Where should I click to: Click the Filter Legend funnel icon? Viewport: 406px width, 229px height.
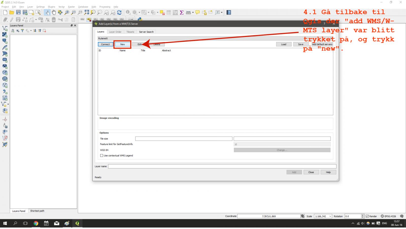coord(22,31)
